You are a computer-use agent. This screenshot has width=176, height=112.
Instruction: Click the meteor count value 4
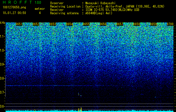tap(40, 13)
